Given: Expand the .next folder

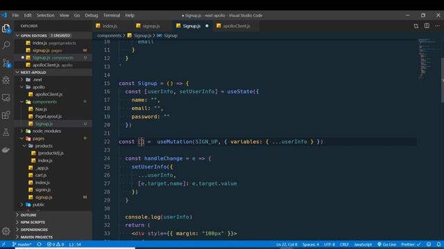Looking at the screenshot, I should click(37, 80).
